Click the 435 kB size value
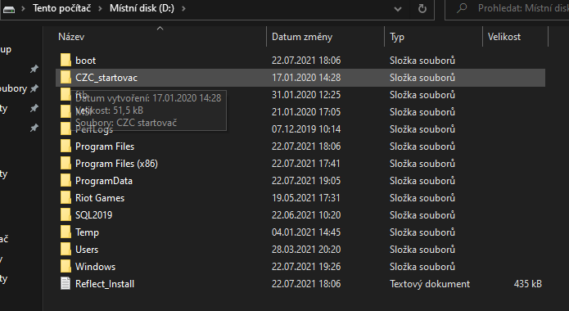The image size is (569, 311). click(528, 284)
